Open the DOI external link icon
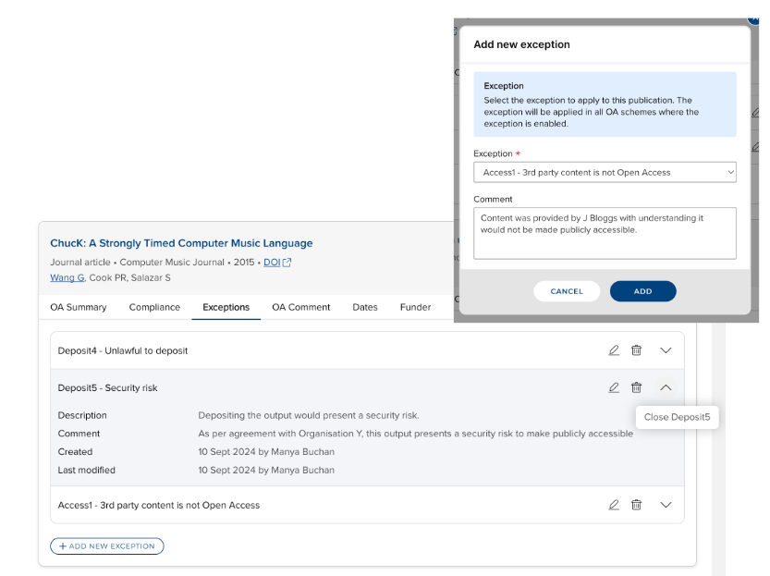Image resolution: width=770 pixels, height=576 pixels. pos(287,263)
